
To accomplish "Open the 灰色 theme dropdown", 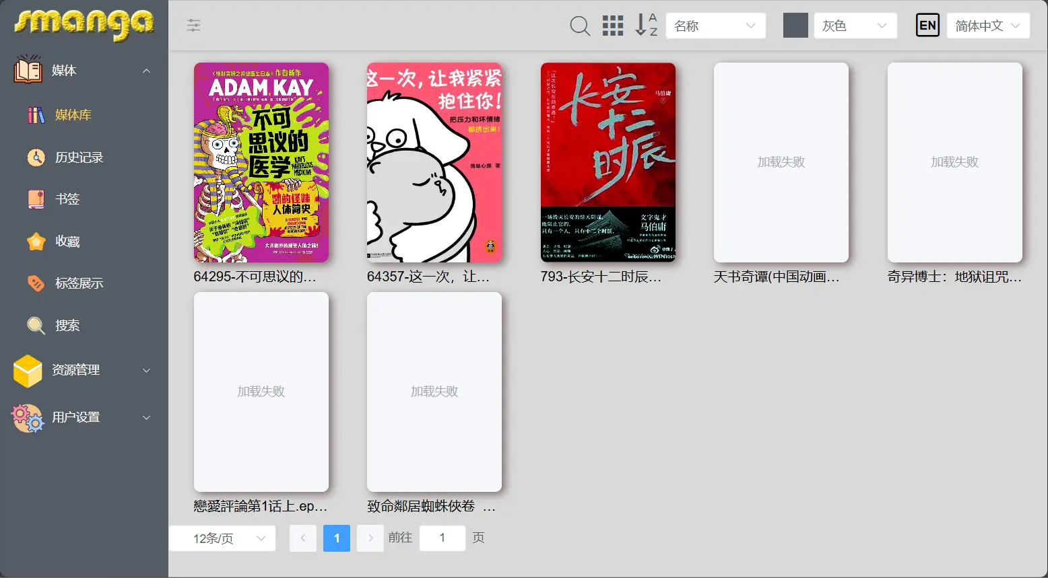I will [x=855, y=26].
